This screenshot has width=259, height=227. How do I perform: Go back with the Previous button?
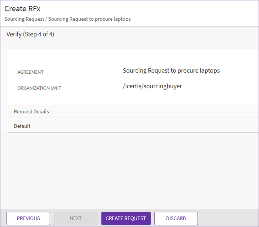pos(28,218)
